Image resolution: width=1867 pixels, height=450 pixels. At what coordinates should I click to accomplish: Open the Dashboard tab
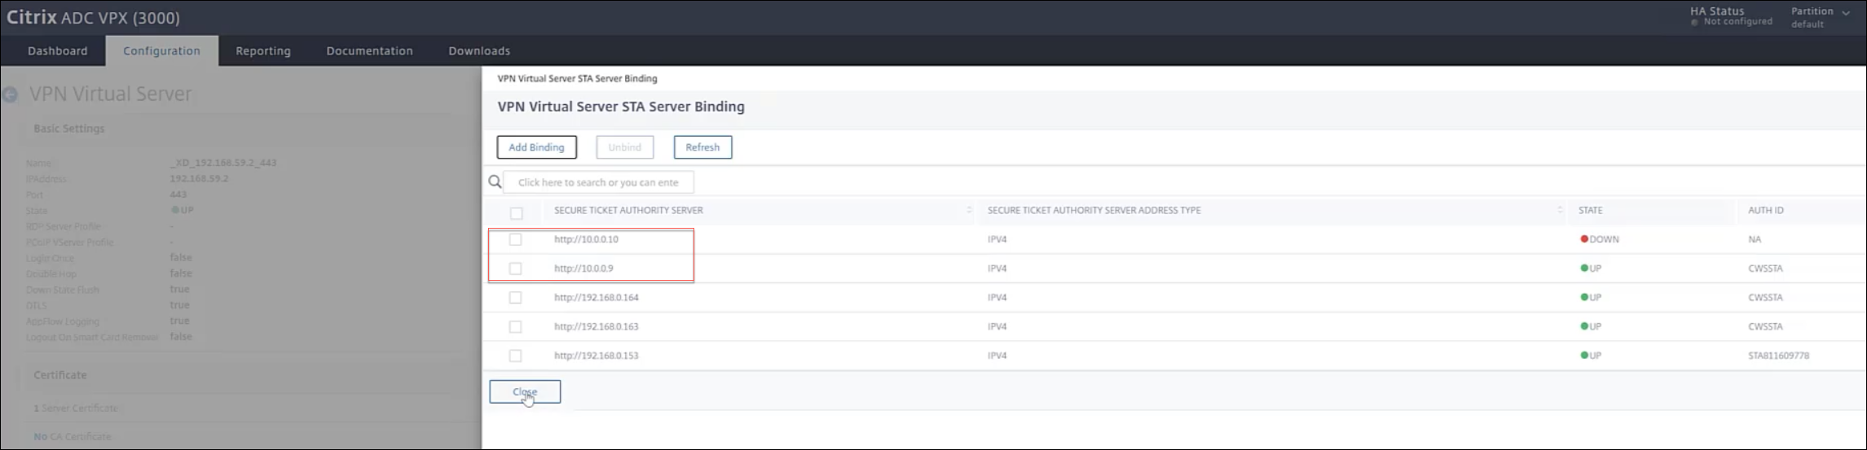coord(57,50)
